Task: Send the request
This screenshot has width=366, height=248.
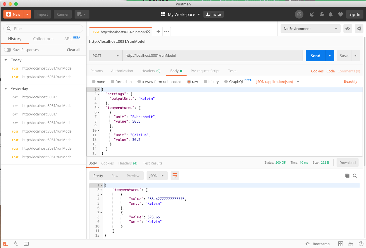Action: (x=315, y=56)
